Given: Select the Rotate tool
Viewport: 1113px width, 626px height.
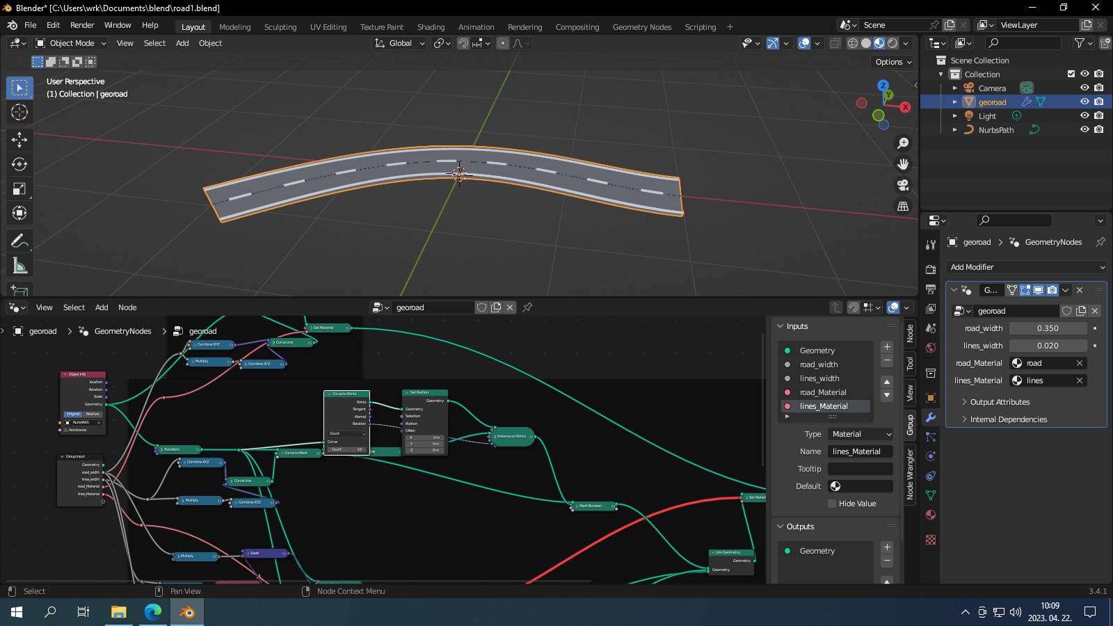Looking at the screenshot, I should (19, 164).
